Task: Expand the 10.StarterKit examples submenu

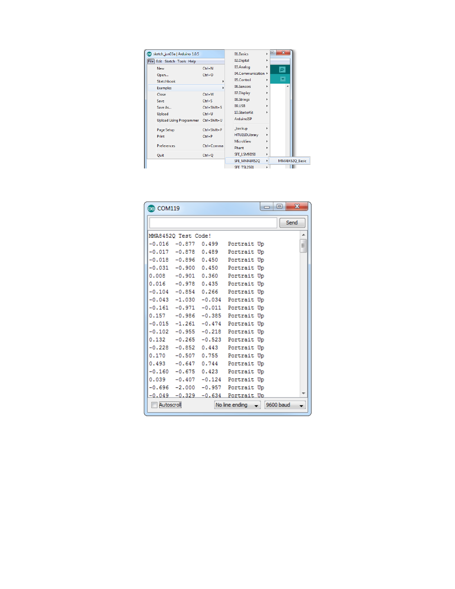Action: pos(247,112)
